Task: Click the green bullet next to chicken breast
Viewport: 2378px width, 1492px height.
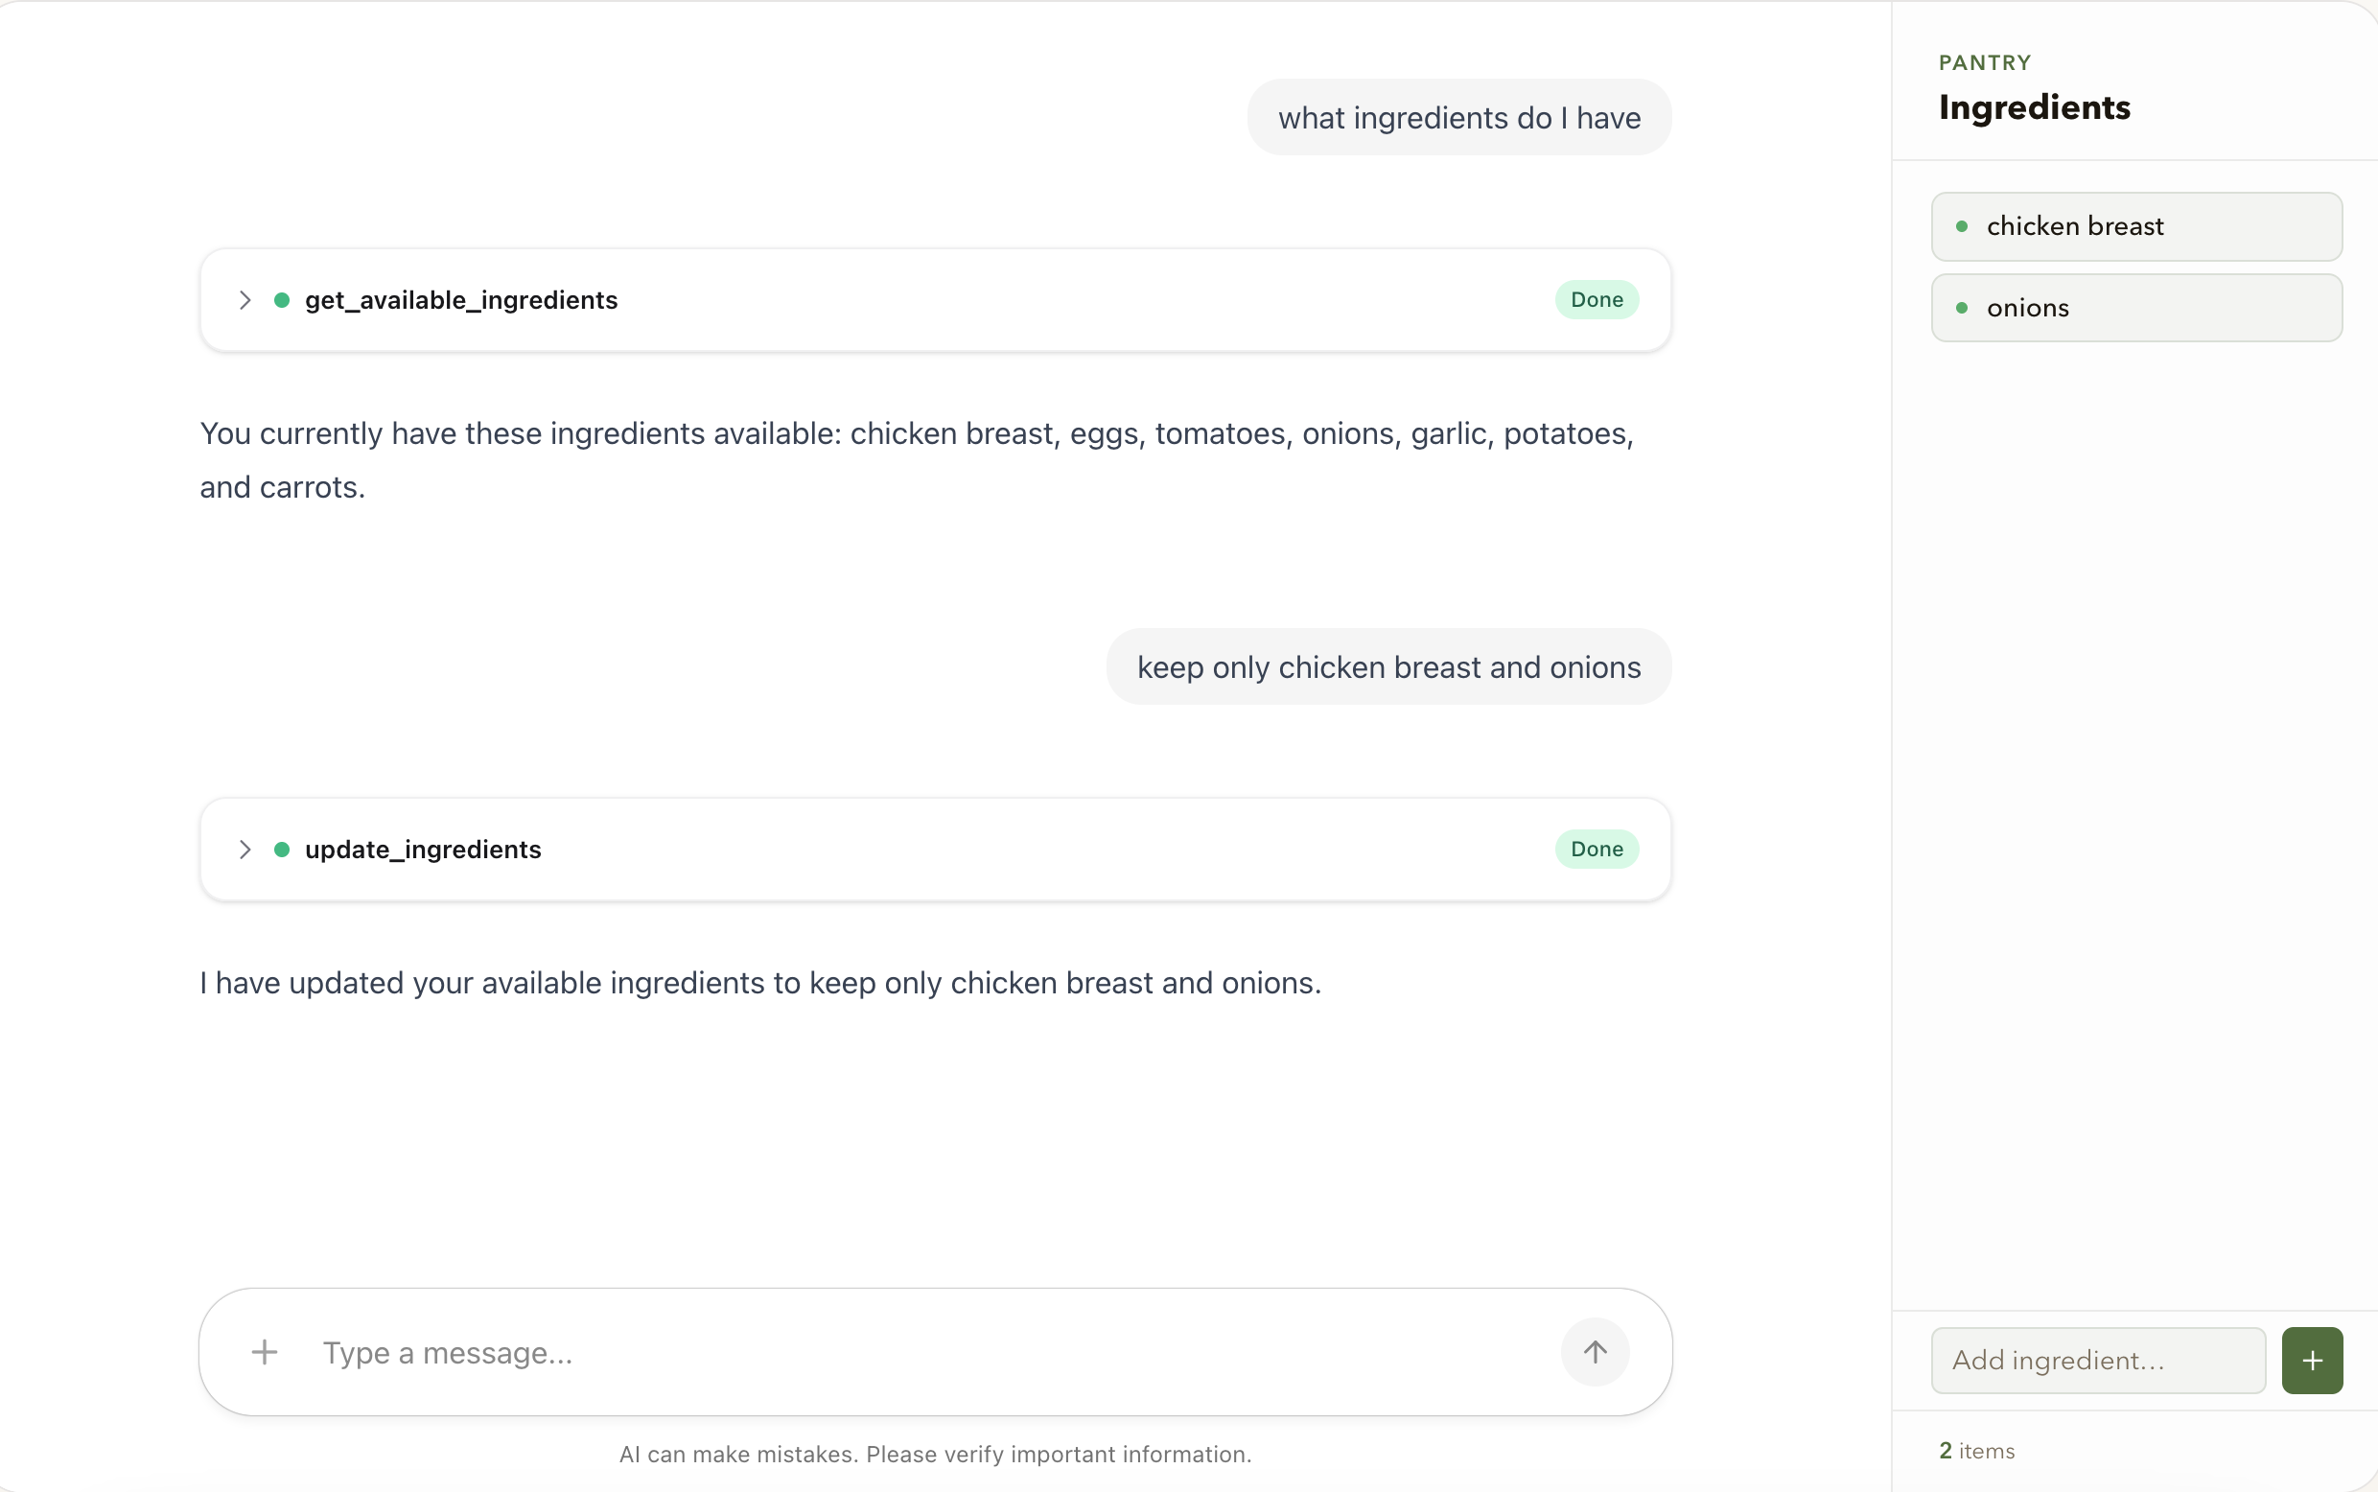Action: [1962, 227]
